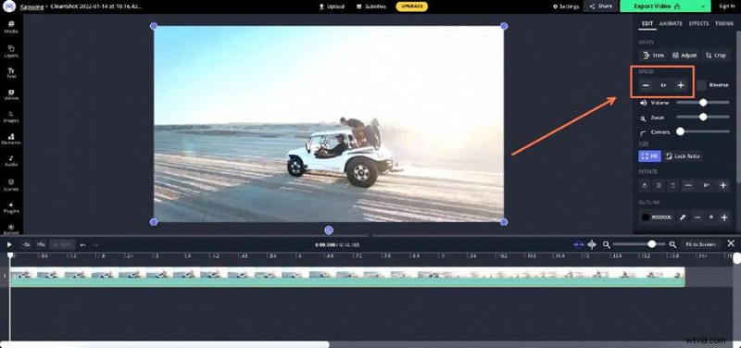Adjust the Zoom slider
The width and height of the screenshot is (741, 348).
tap(703, 118)
